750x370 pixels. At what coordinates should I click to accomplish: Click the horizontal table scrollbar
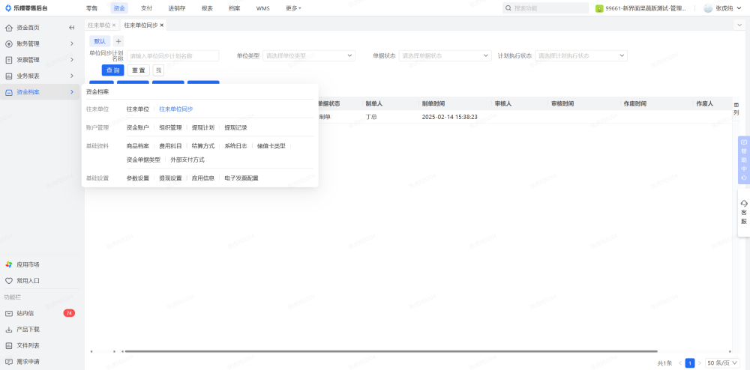pos(390,351)
